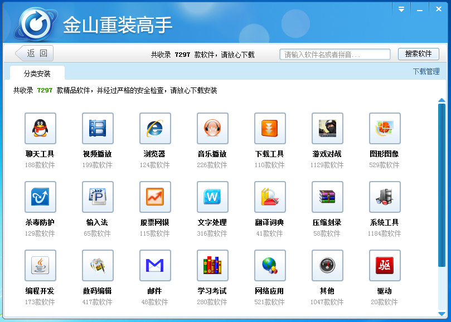Switch to the 分类安装 tab
The height and width of the screenshot is (322, 451).
pyautogui.click(x=37, y=74)
